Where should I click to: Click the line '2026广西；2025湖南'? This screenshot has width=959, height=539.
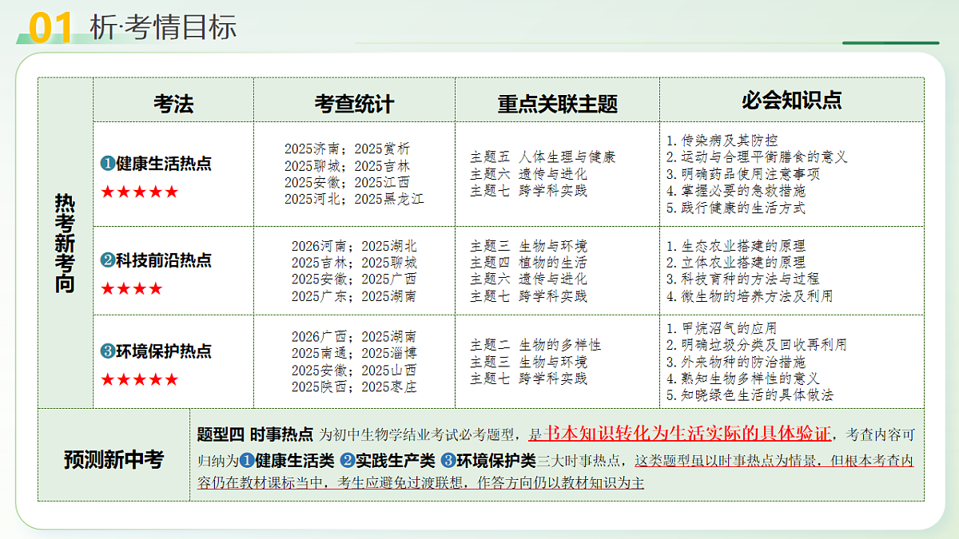click(x=354, y=337)
